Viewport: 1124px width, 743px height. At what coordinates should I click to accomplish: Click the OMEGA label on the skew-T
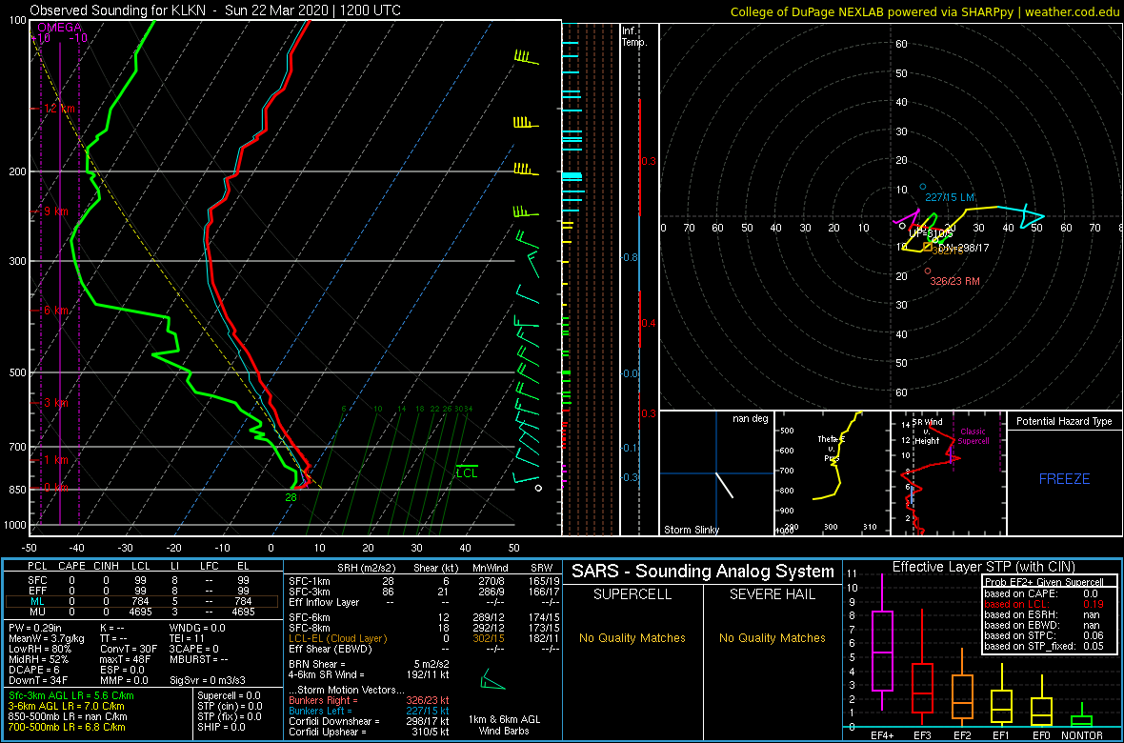coord(59,28)
